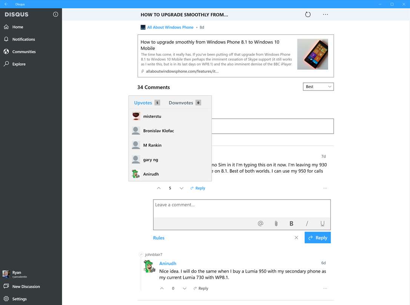Upvote Anirudh's comment
The height and width of the screenshot is (305, 410).
(x=162, y=288)
